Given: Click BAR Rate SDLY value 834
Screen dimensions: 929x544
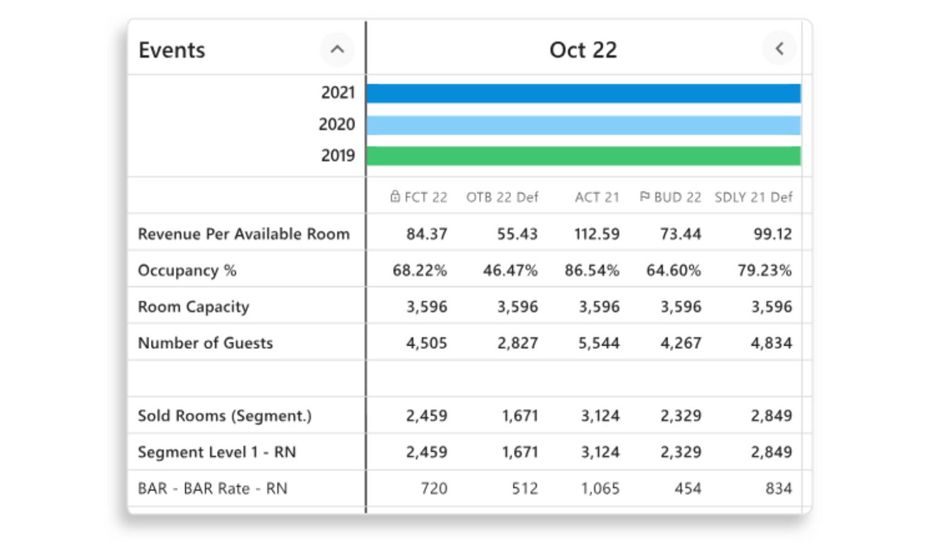Looking at the screenshot, I should (x=779, y=489).
